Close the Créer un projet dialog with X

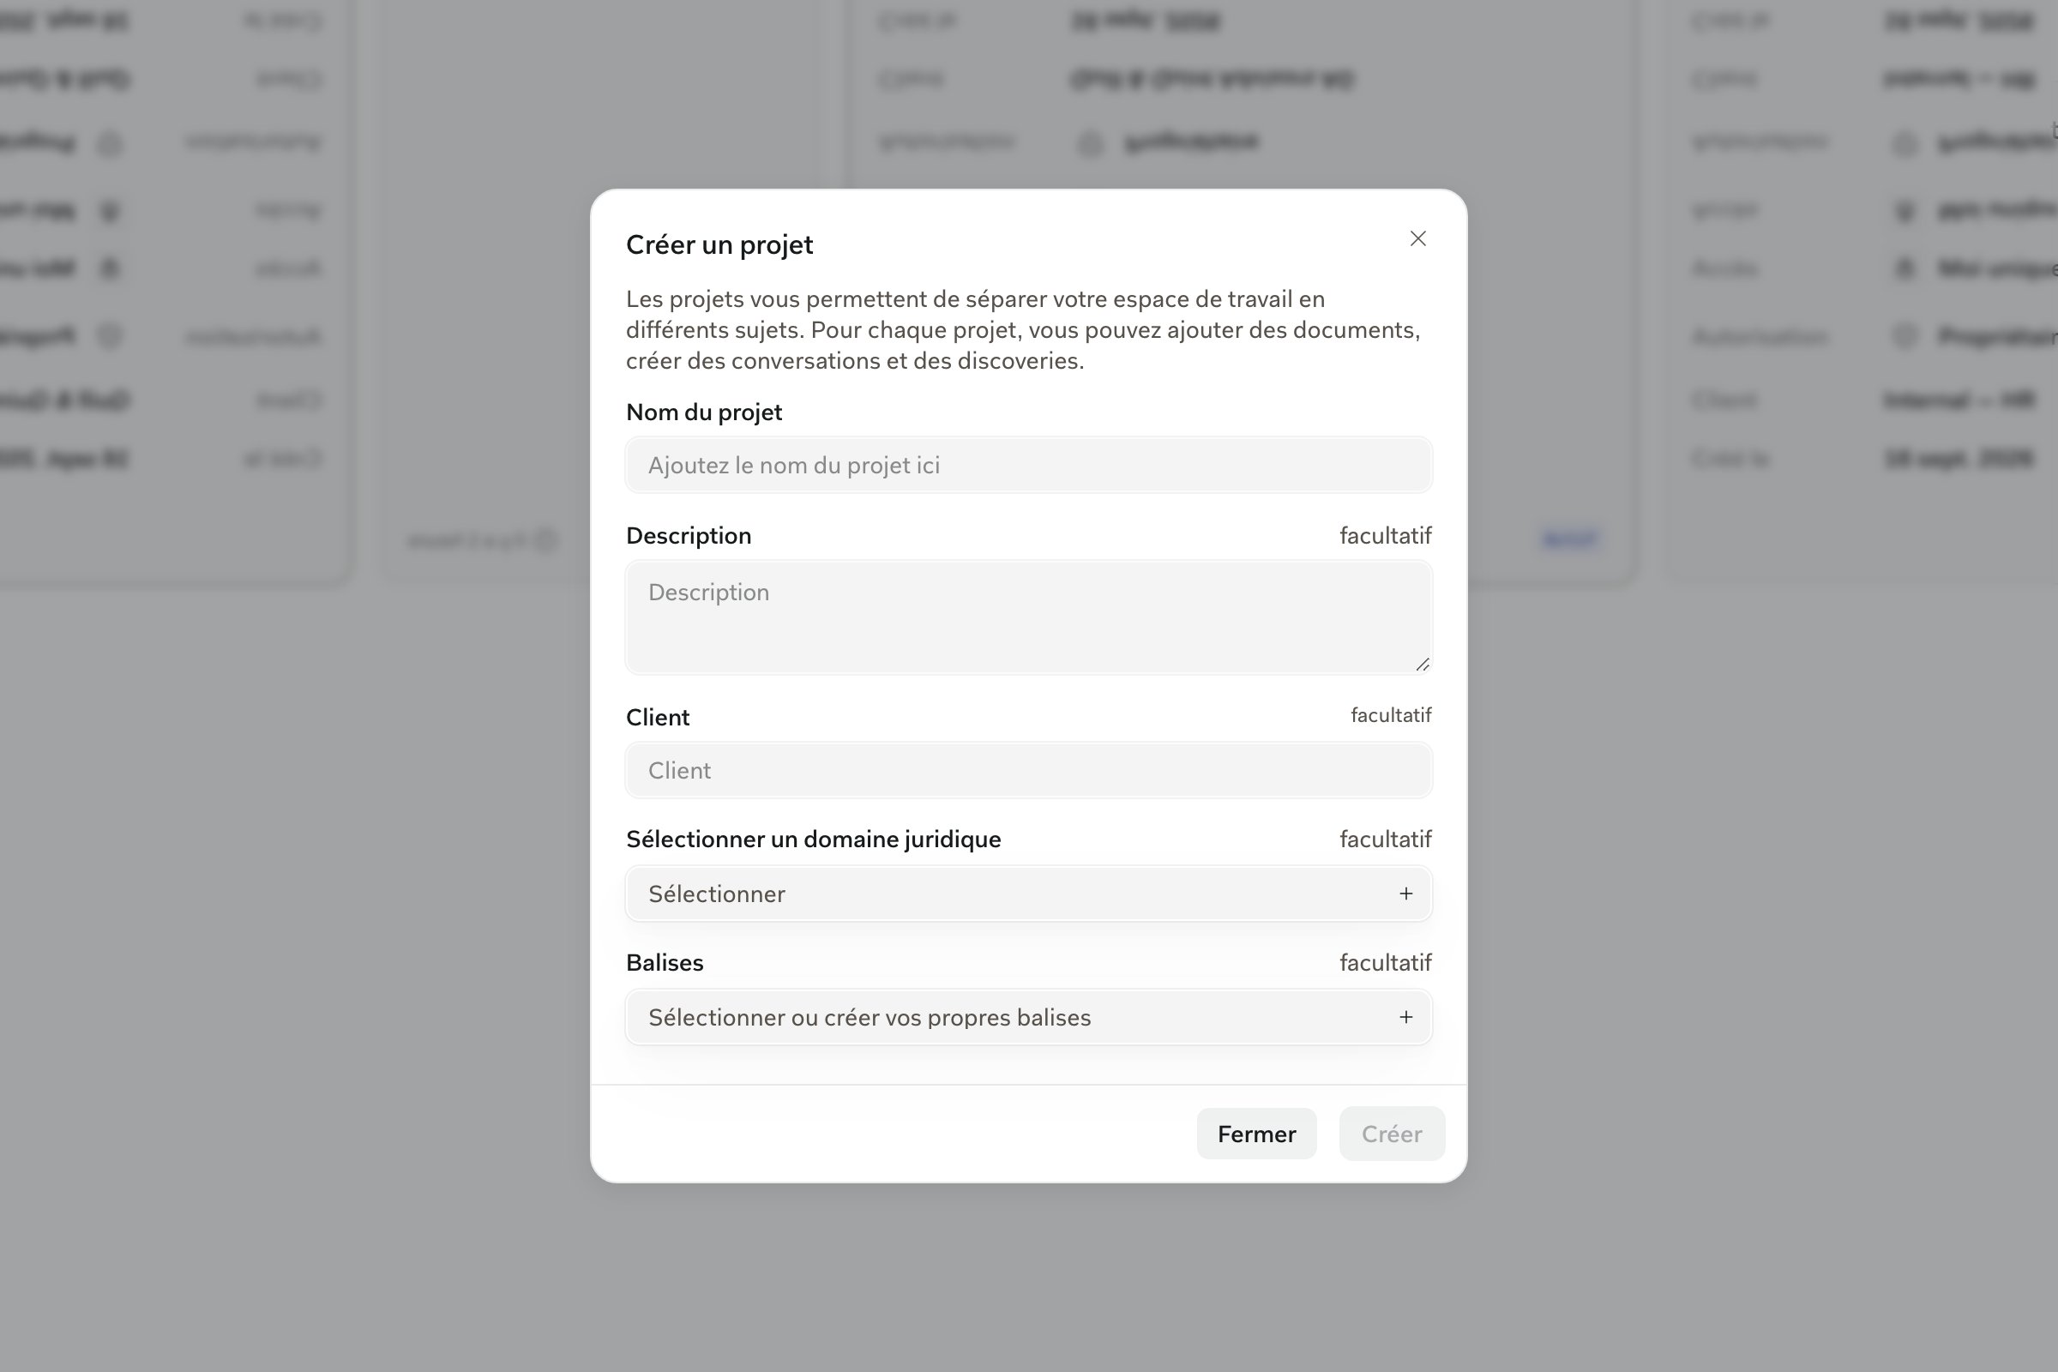(1417, 239)
